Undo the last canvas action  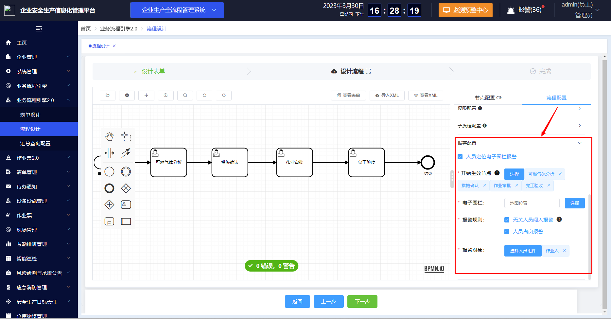204,95
